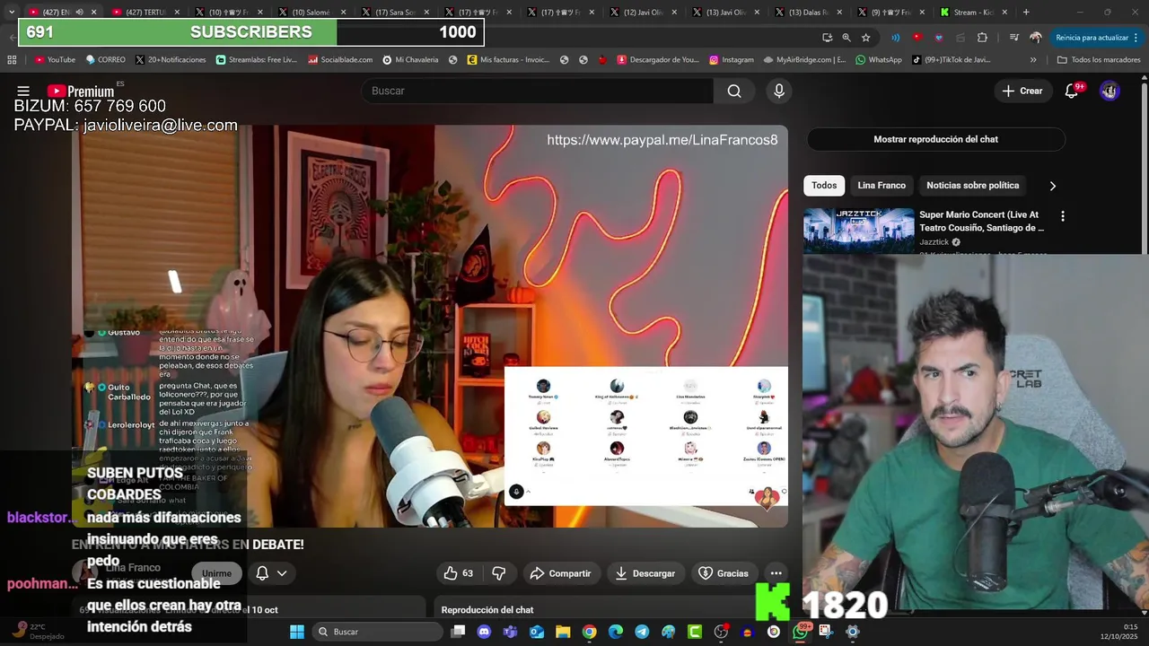Open Chrome tab search dropdown arrow
This screenshot has height=646, width=1149.
[11, 12]
